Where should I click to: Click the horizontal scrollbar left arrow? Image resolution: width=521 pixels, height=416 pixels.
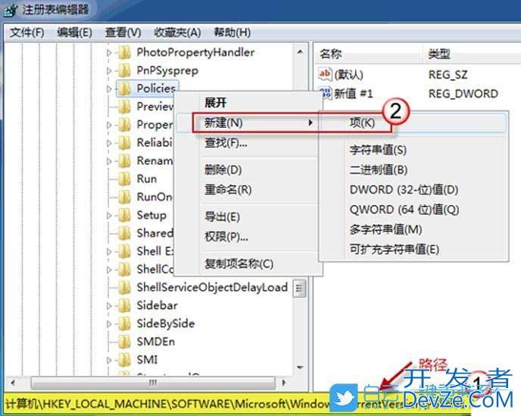click(13, 383)
